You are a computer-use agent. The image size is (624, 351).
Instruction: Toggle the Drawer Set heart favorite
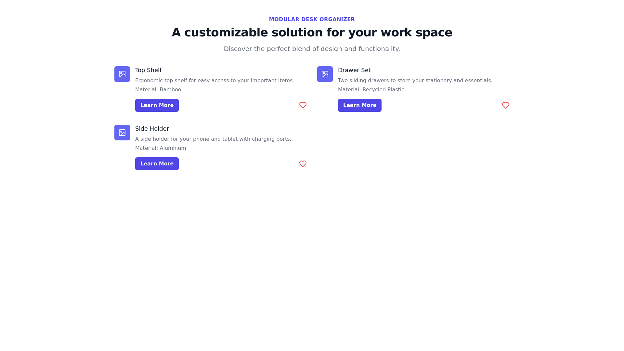pyautogui.click(x=505, y=105)
